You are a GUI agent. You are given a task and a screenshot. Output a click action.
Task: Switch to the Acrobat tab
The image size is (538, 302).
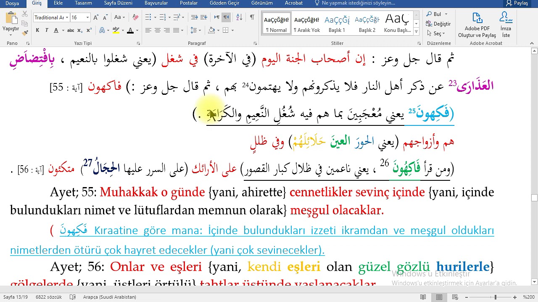(293, 3)
